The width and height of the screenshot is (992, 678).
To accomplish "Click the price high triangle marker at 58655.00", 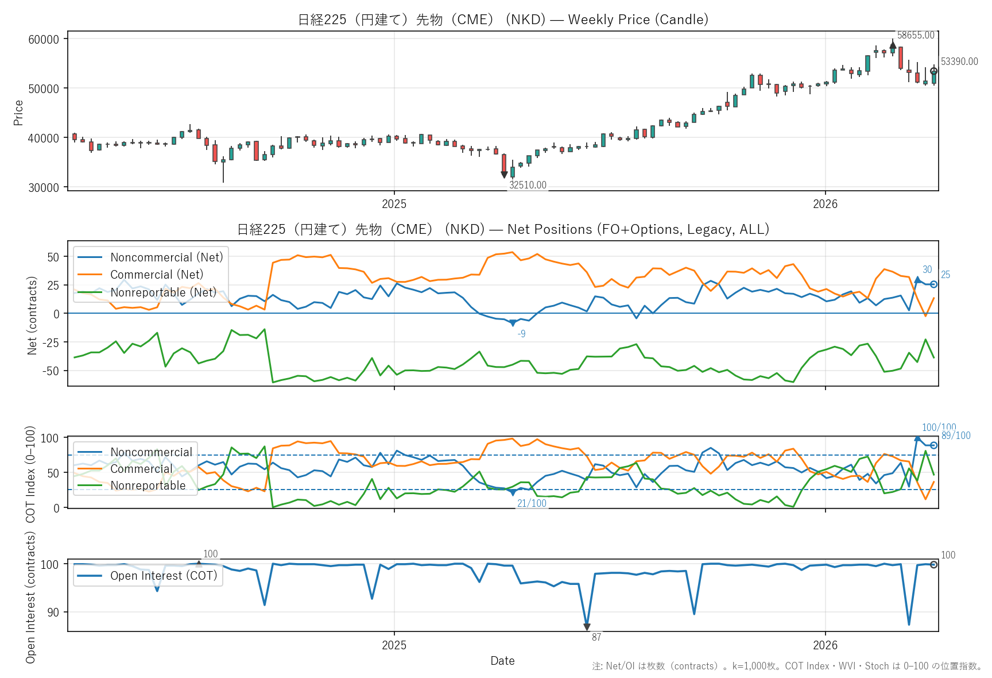I will pos(893,44).
